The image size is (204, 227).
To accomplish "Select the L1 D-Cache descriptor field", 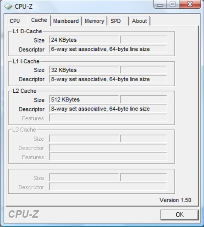I will click(x=108, y=49).
